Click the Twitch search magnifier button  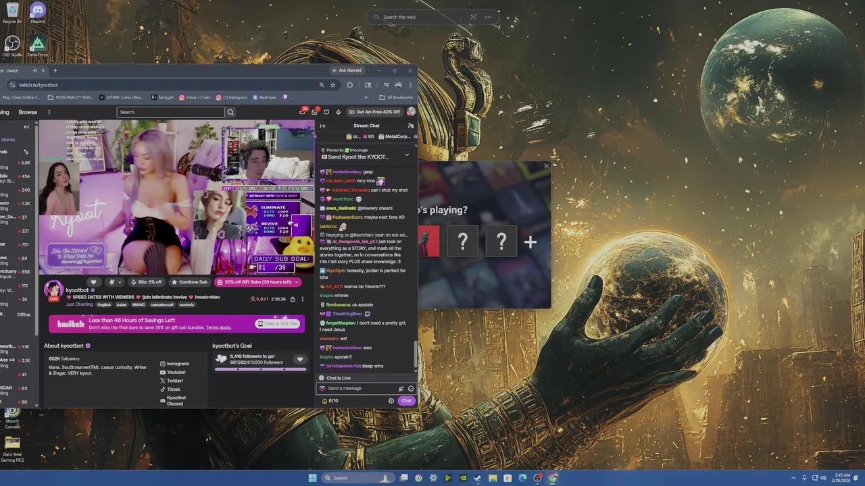click(230, 112)
